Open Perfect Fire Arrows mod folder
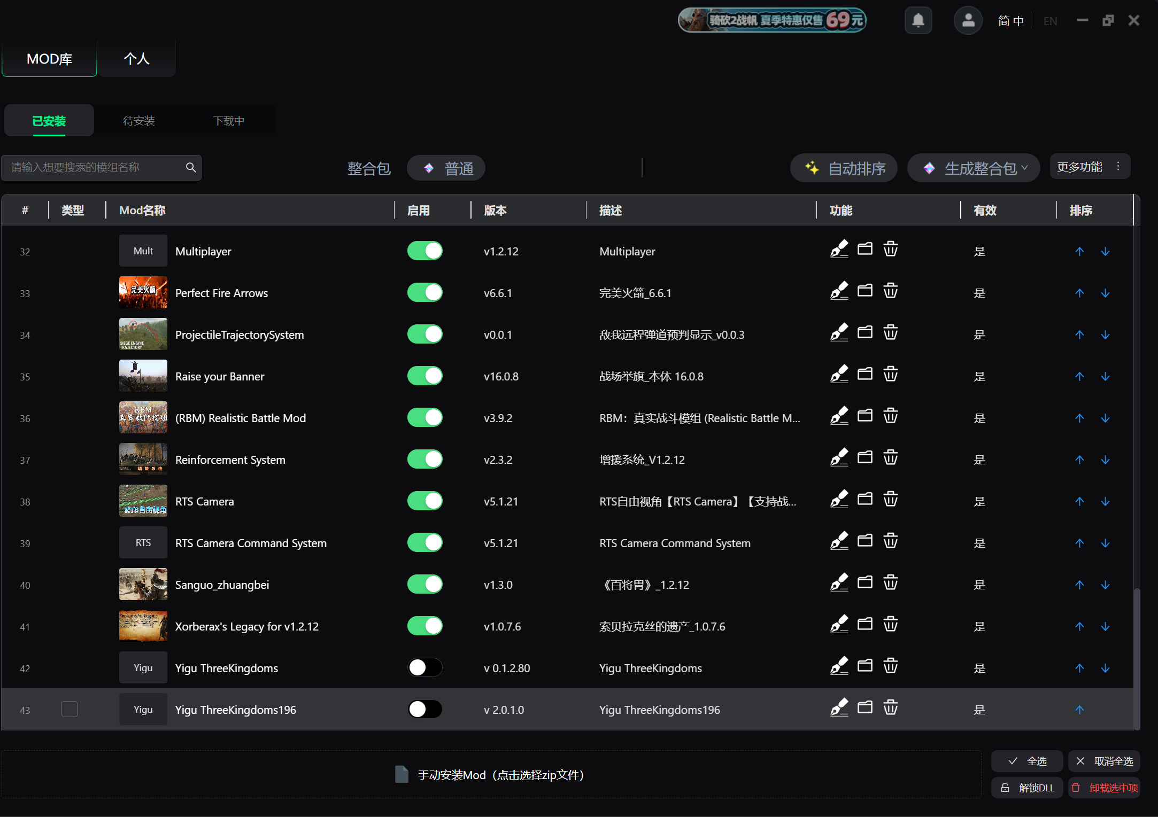This screenshot has width=1158, height=817. [x=865, y=291]
